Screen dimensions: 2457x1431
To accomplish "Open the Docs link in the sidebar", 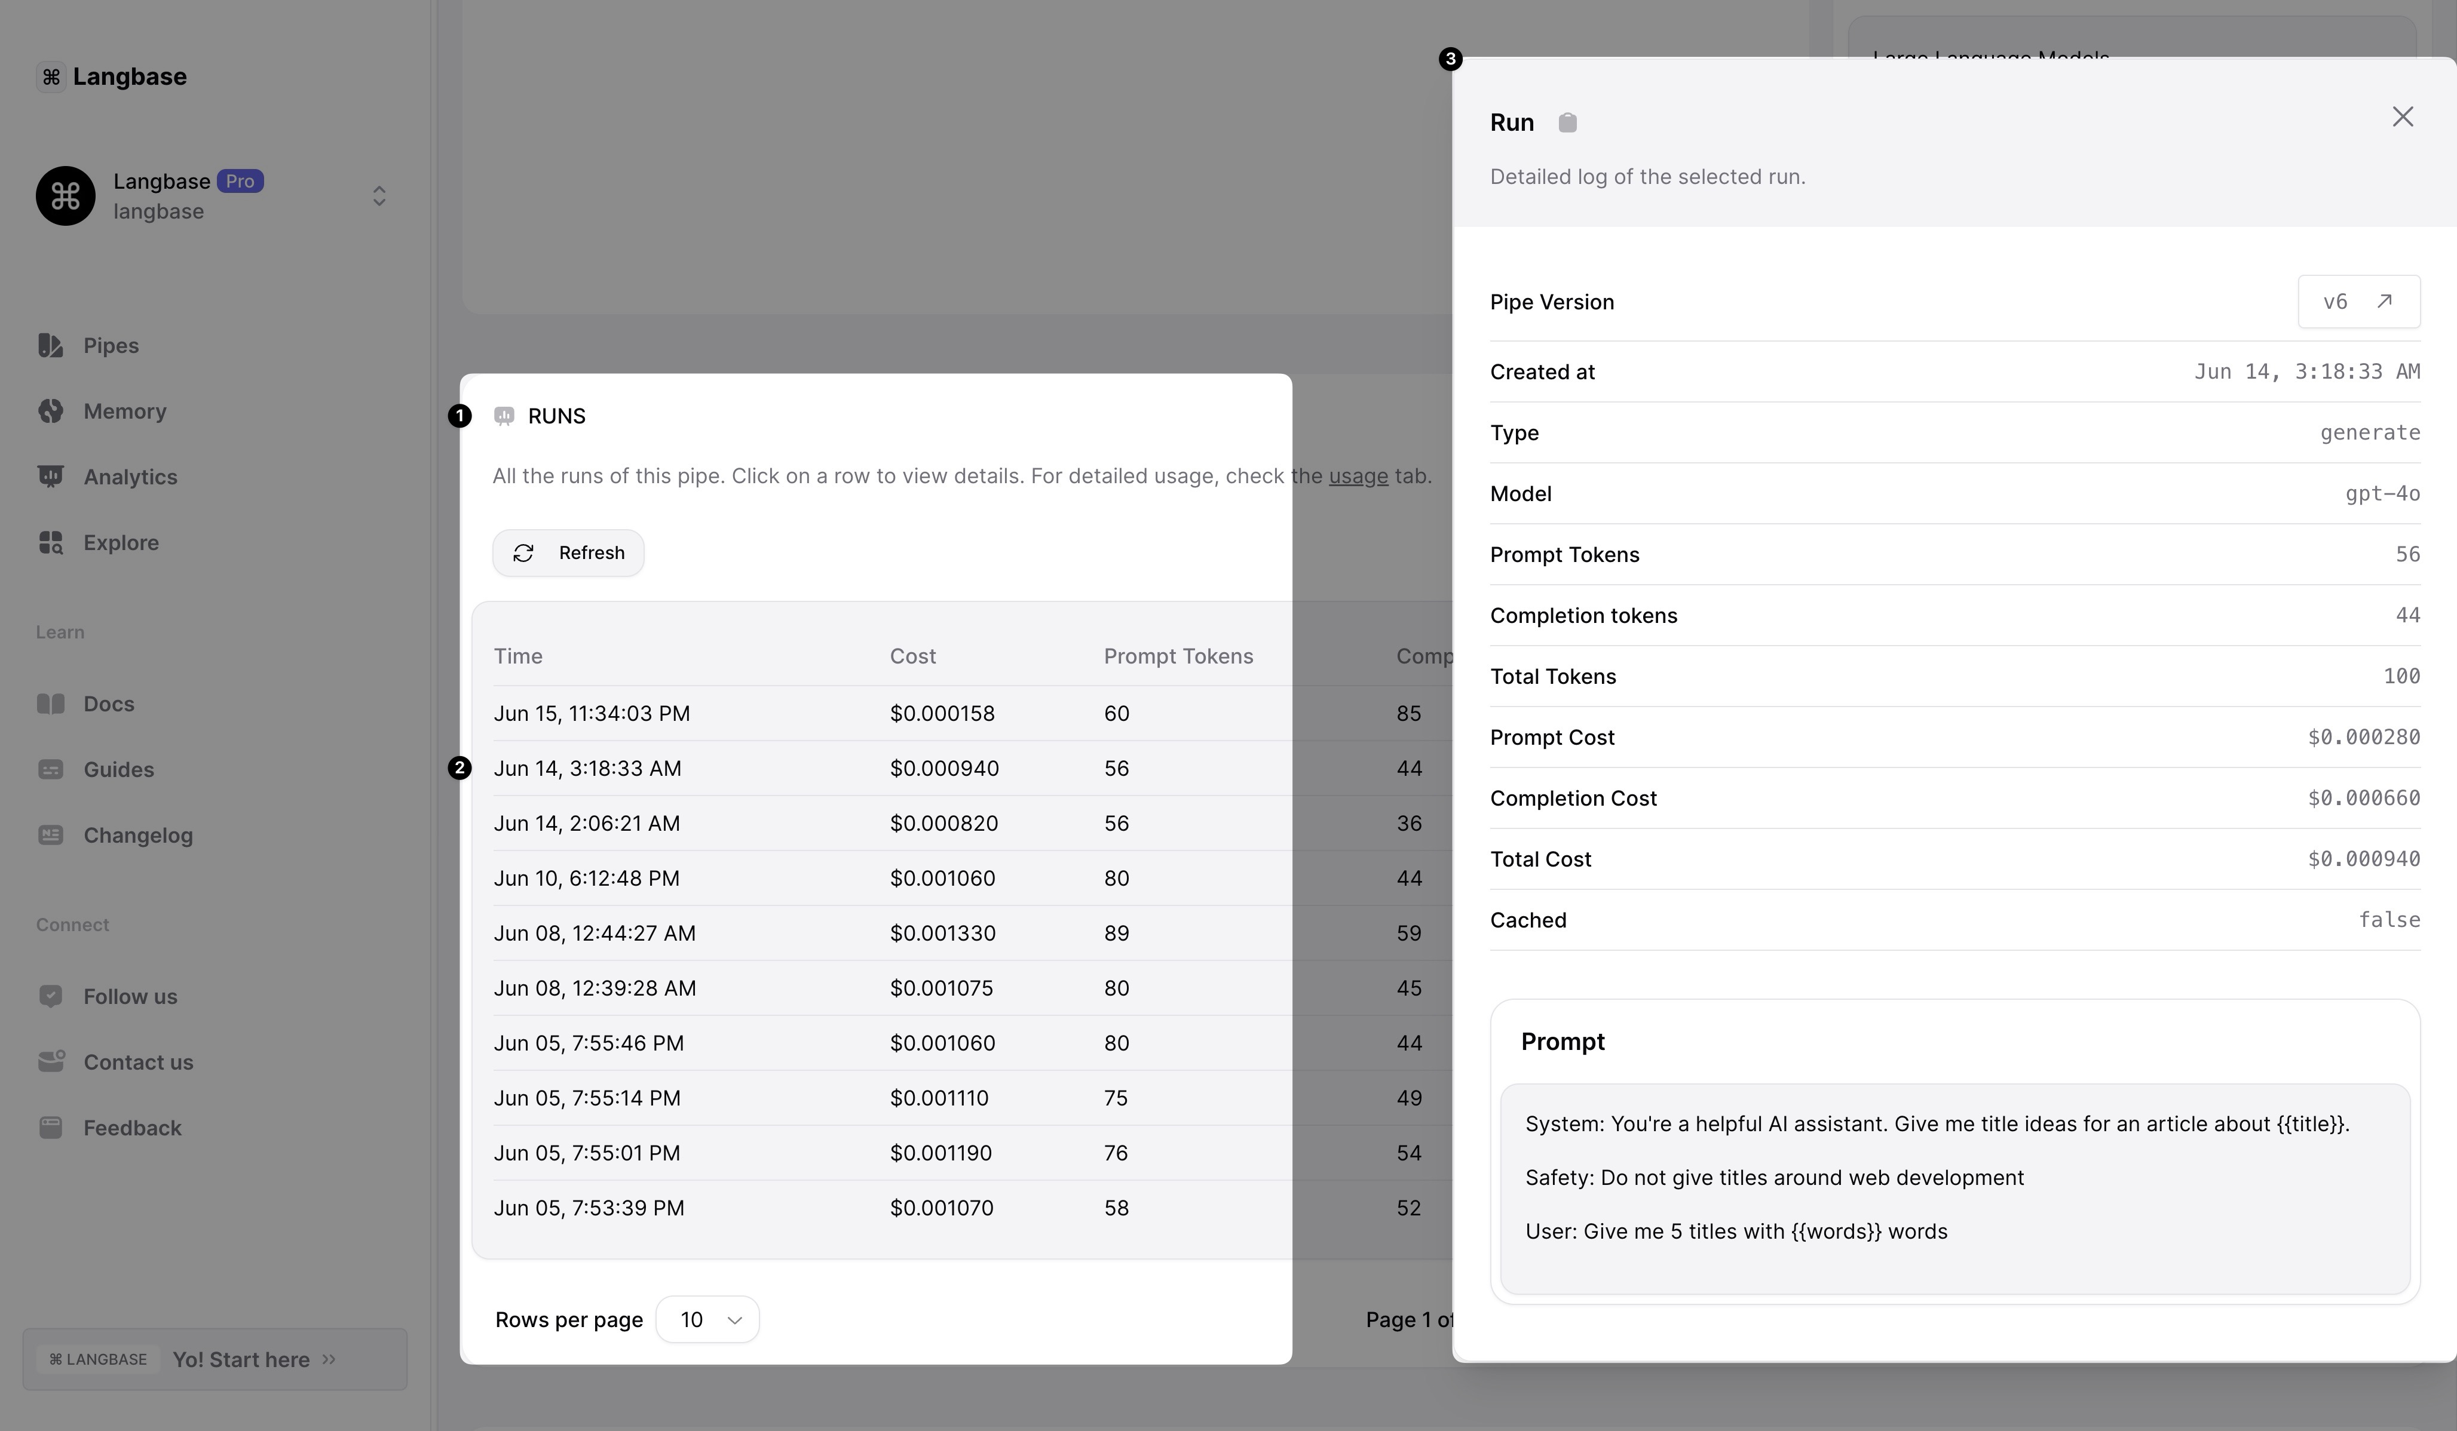I will tap(108, 704).
